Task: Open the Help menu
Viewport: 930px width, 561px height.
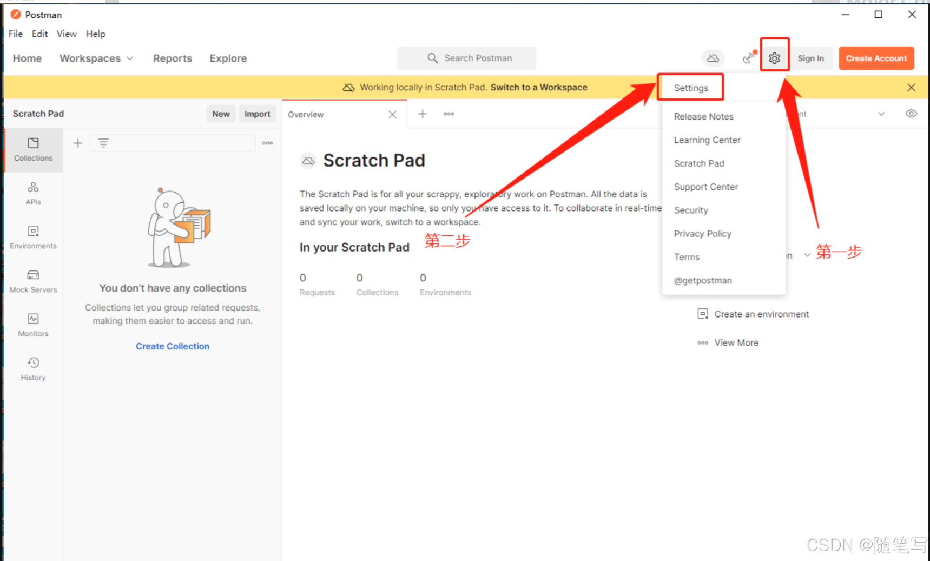Action: coord(96,34)
